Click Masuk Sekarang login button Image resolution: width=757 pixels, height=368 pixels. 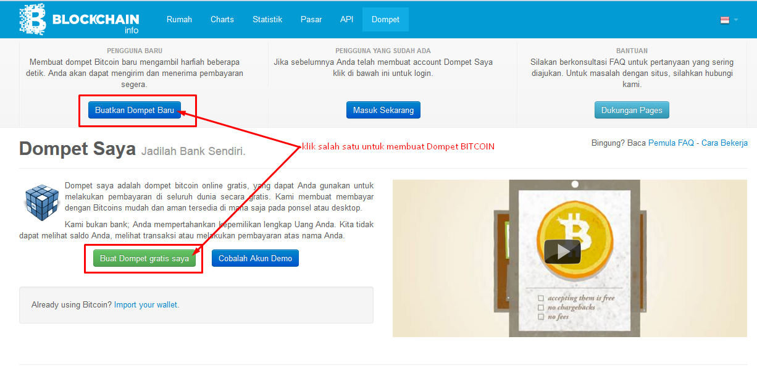click(383, 111)
